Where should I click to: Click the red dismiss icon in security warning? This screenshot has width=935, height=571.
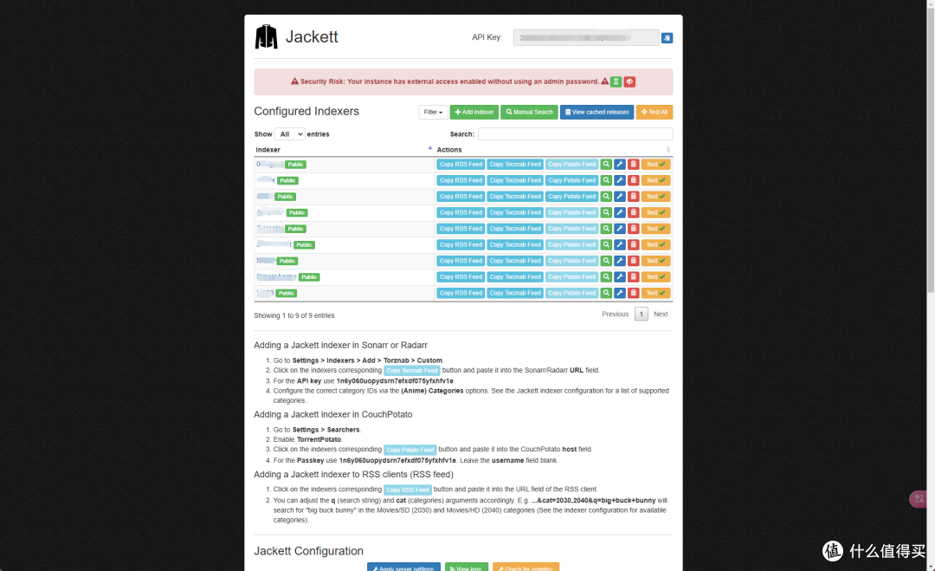(x=629, y=81)
